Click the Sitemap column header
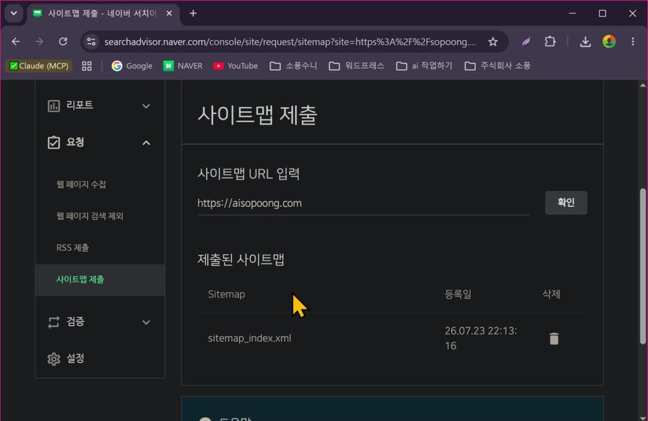The image size is (648, 421). [227, 294]
